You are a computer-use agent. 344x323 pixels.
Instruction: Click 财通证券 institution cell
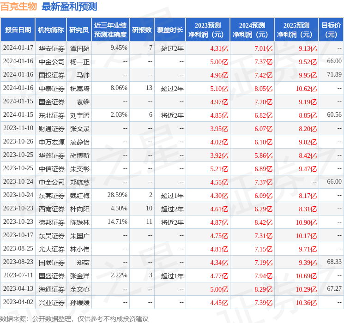52,129
